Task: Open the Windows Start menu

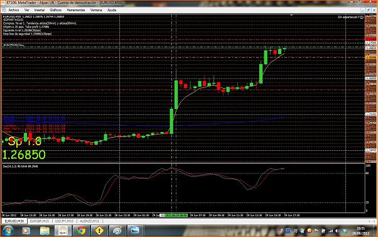Action: coord(8,231)
